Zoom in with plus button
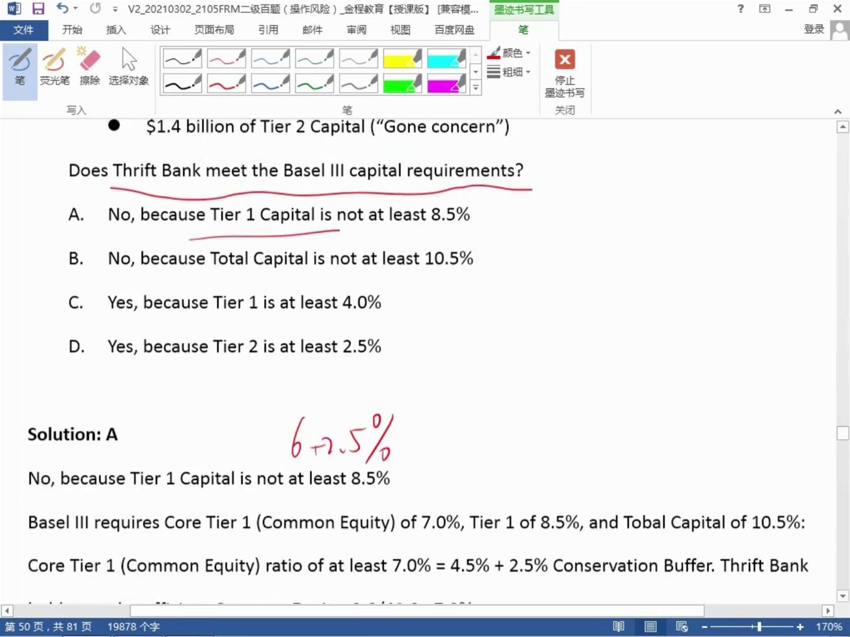 800,627
